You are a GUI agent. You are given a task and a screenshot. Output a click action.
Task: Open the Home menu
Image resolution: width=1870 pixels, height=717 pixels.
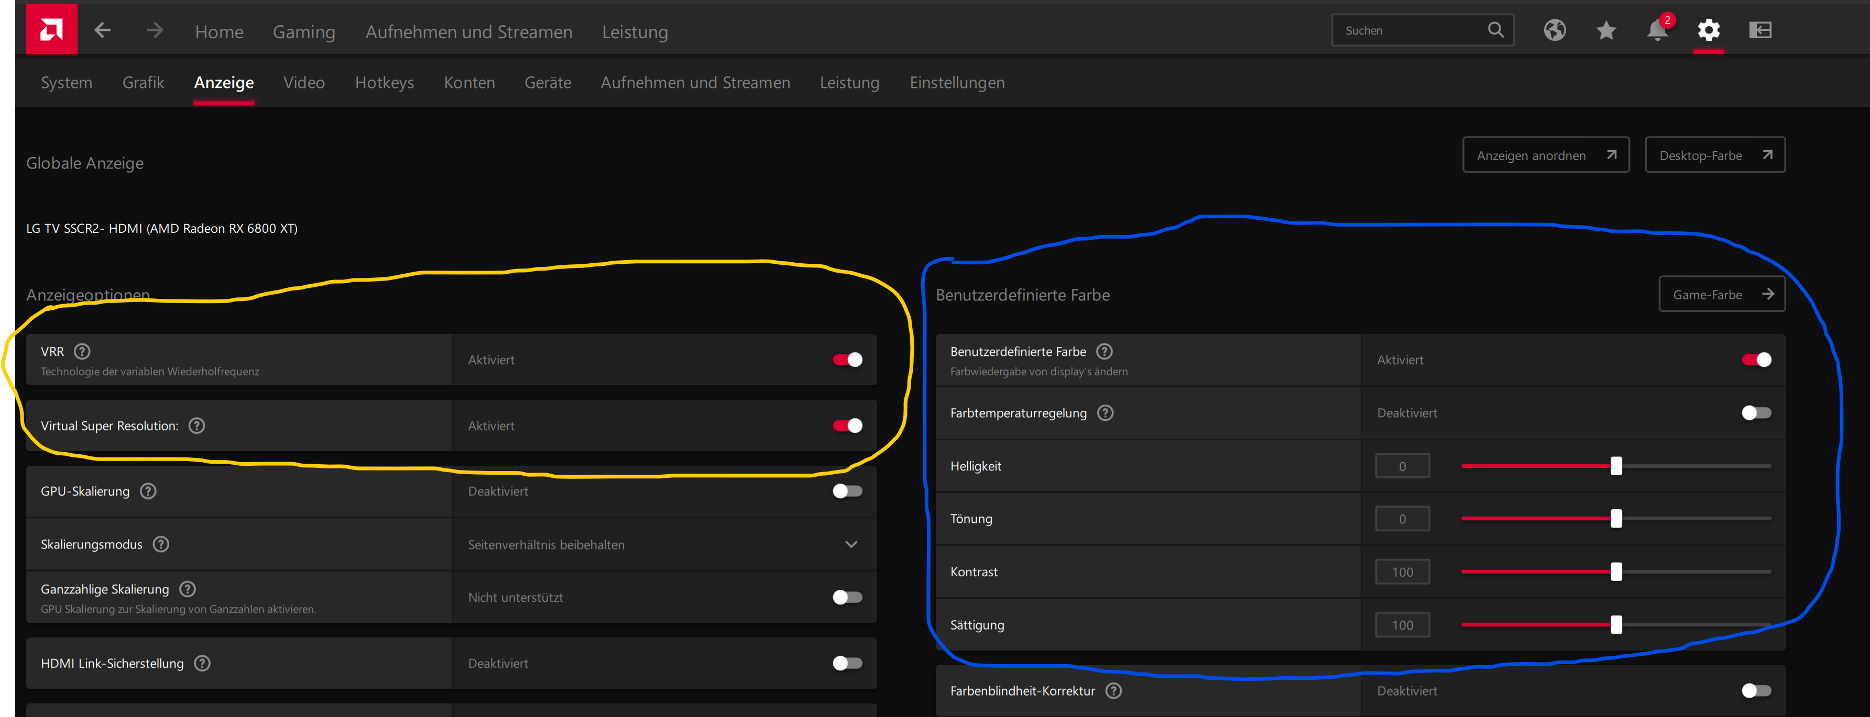219,32
